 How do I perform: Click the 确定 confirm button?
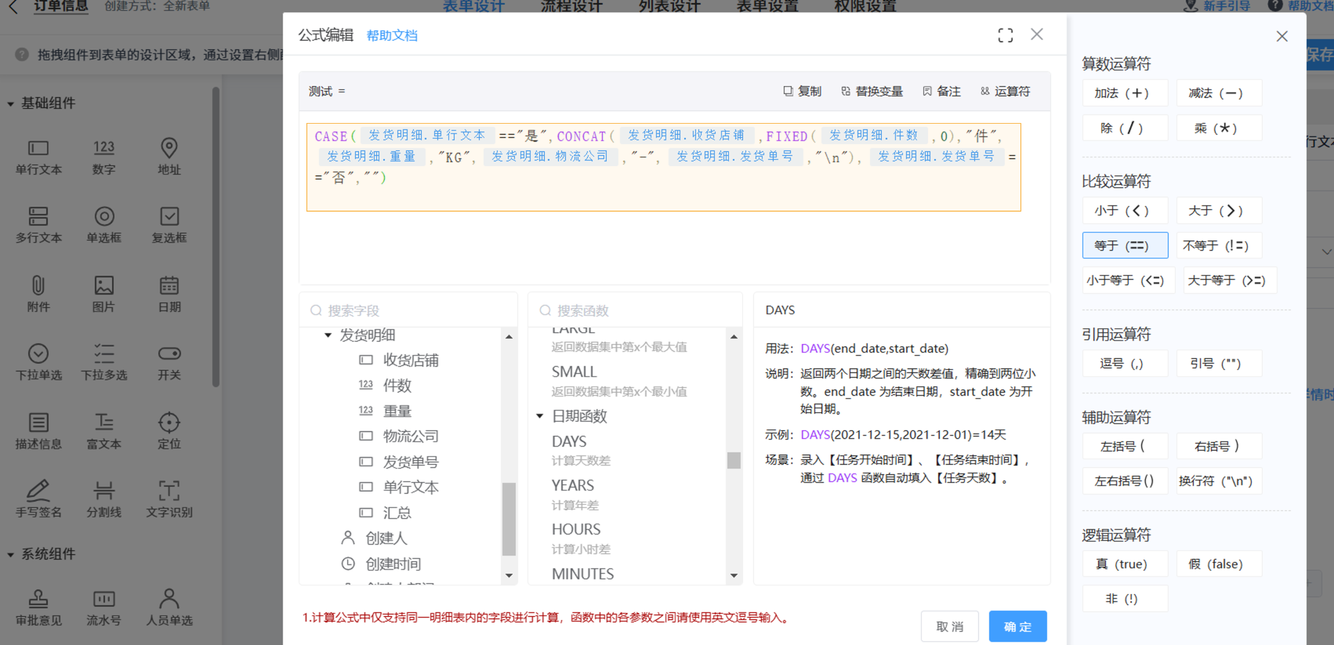(1018, 626)
